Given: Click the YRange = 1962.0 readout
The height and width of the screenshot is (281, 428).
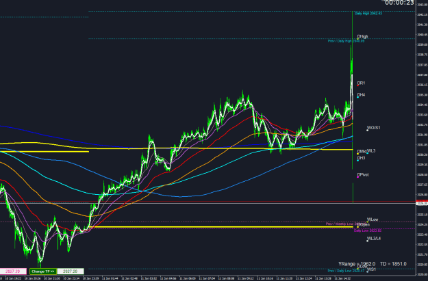Looking at the screenshot, I should [357, 264].
